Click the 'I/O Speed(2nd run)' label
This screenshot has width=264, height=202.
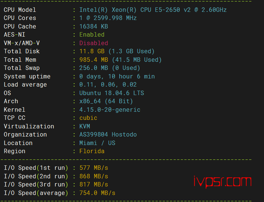(36, 176)
